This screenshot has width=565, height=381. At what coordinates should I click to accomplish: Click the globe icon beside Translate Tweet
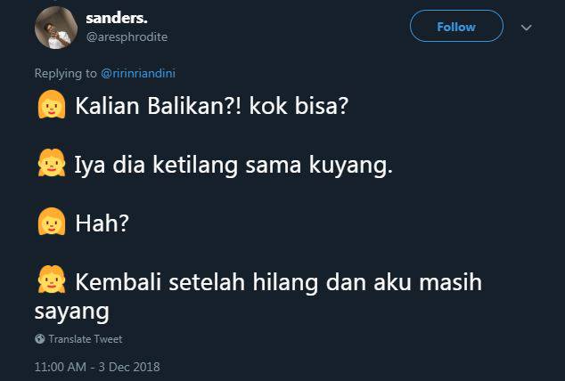(39, 339)
